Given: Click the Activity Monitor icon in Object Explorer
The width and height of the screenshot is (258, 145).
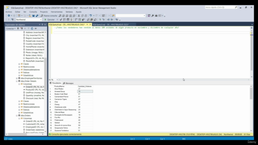Looking at the screenshot, I should pos(35,29).
